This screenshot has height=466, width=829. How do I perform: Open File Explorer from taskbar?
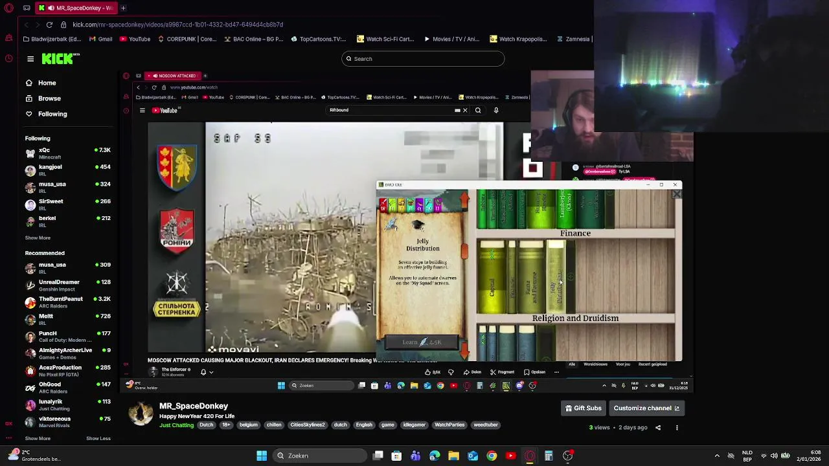coord(453,456)
